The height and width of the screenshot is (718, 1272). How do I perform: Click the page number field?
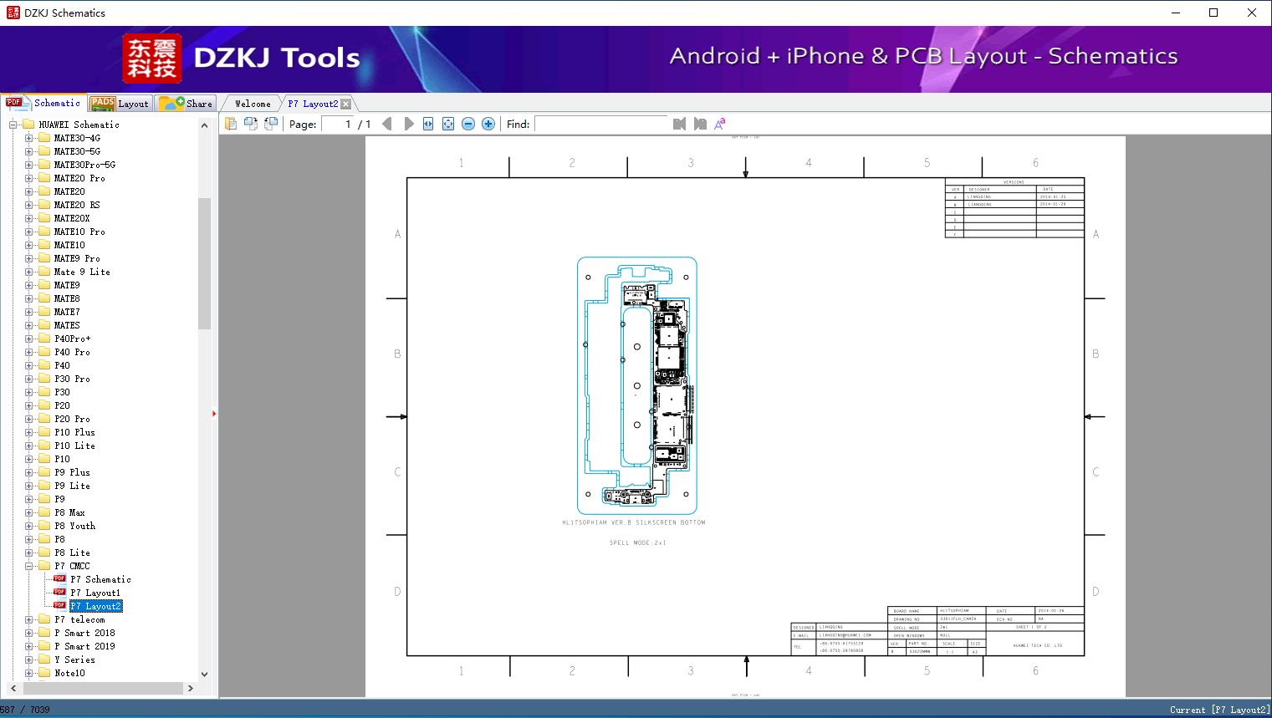point(337,124)
